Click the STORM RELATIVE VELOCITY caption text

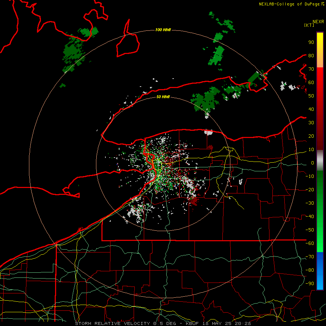pyautogui.click(x=112, y=323)
